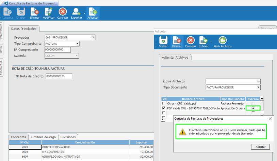Click the warning icon in message dialog
Viewport: 277px width, 161px height.
click(182, 132)
